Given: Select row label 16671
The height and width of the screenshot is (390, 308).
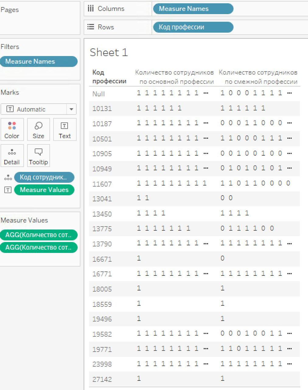Looking at the screenshot, I should tap(102, 259).
